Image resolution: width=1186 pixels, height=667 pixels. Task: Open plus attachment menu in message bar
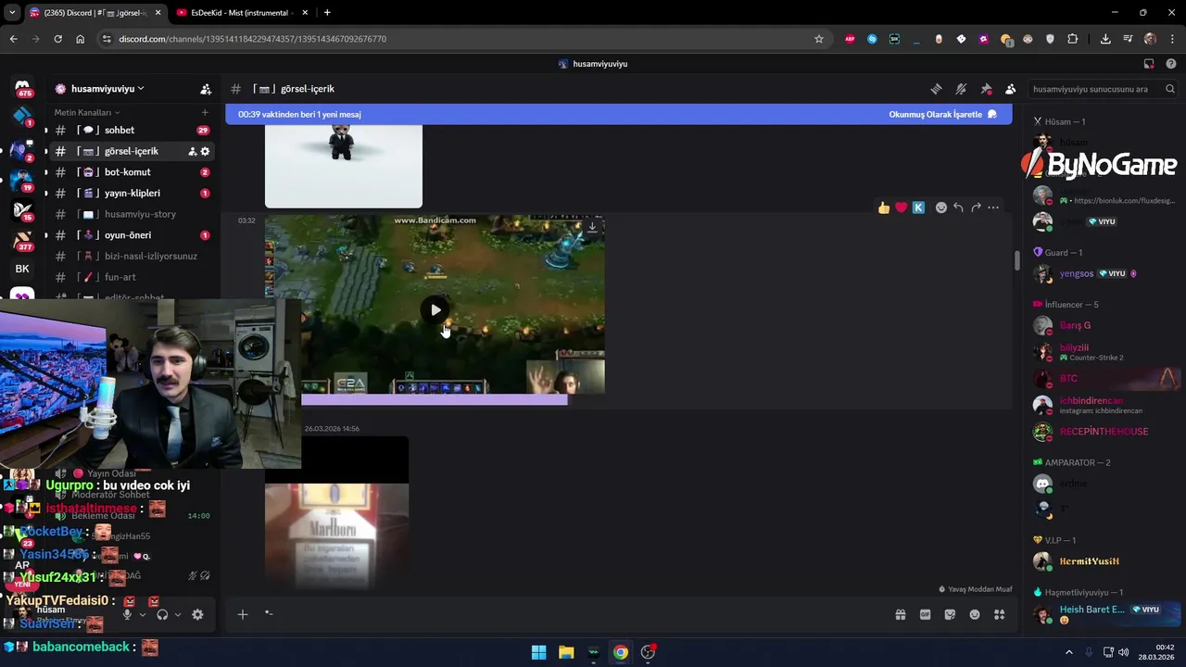tap(243, 614)
